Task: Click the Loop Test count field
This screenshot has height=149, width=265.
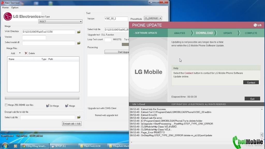Action: [x=108, y=40]
